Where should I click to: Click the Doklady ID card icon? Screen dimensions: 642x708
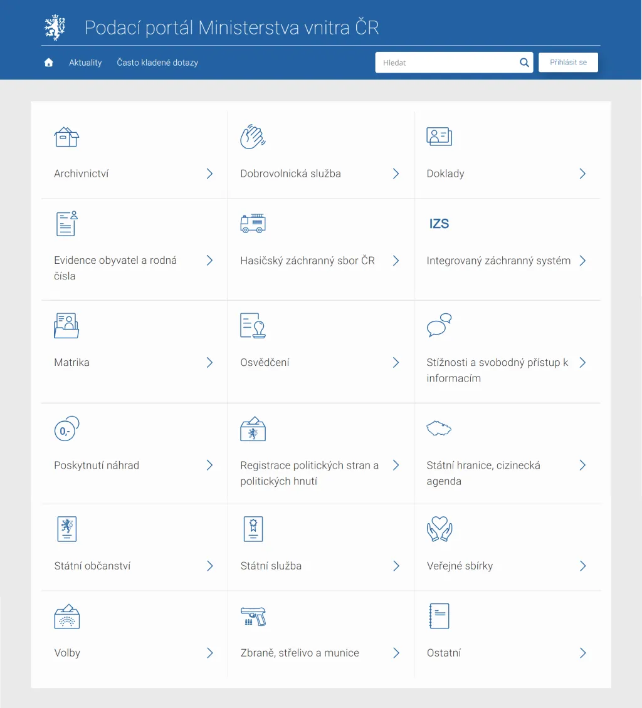coord(439,137)
